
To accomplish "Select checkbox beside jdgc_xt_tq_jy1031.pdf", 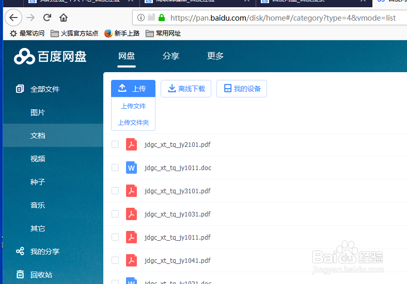I will 115,214.
